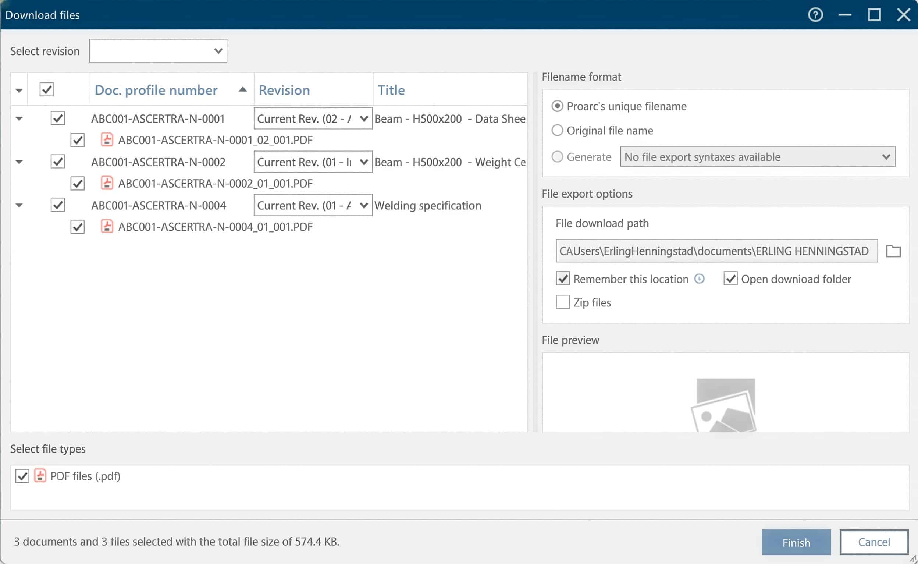Click the PDF icon beside PDF files (.pdf)
The height and width of the screenshot is (564, 918).
(x=40, y=476)
